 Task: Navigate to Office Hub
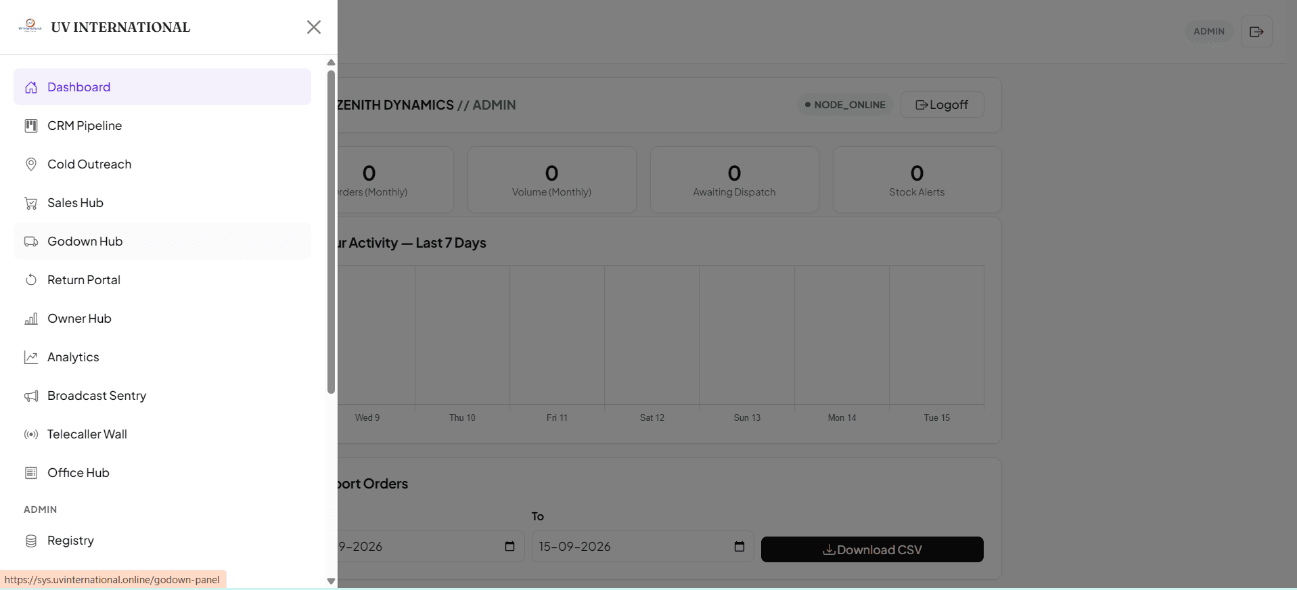[162, 473]
